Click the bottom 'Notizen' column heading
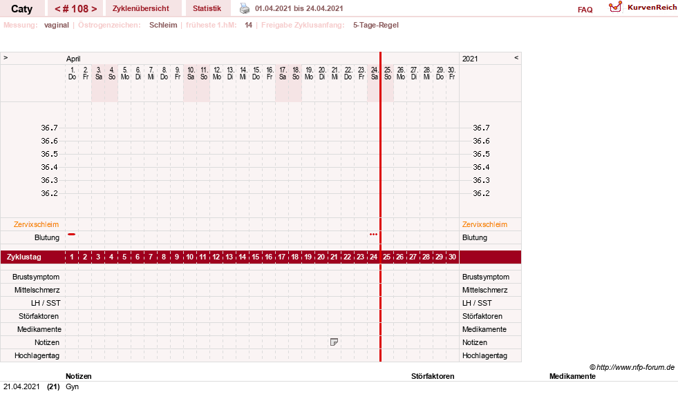This screenshot has width=678, height=403. coord(78,376)
